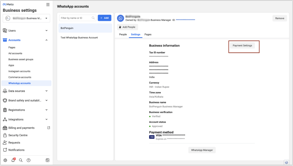Click the WhatsApp account avatar icon

pyautogui.click(x=121, y=18)
